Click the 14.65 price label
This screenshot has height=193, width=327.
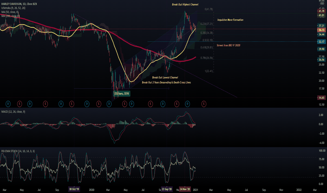(321, 98)
